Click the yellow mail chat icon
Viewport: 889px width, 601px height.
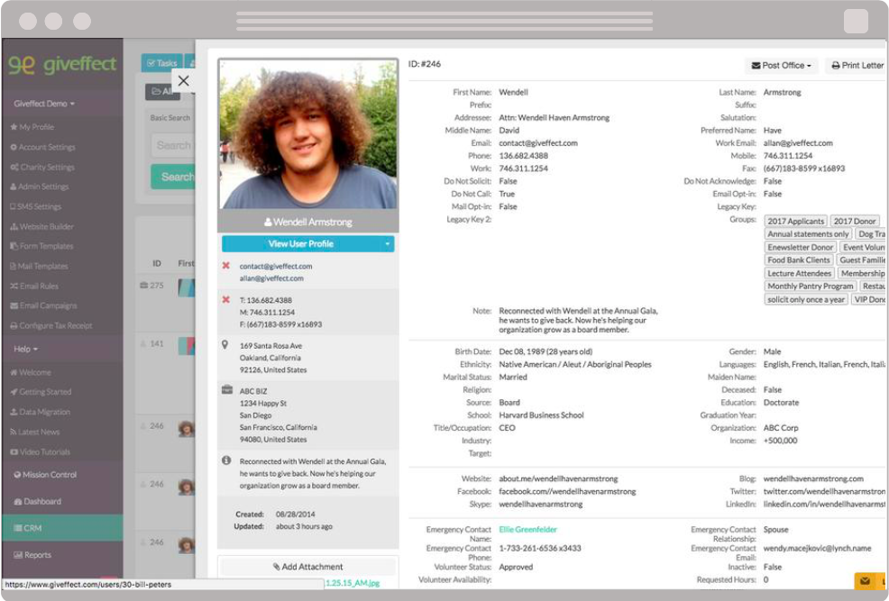tap(865, 580)
